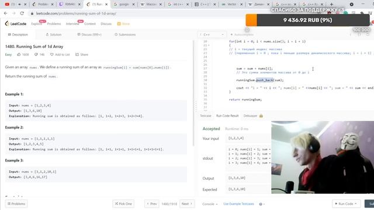
Task: Open Interview in the LeetCode navbar
Action: [x=72, y=24]
